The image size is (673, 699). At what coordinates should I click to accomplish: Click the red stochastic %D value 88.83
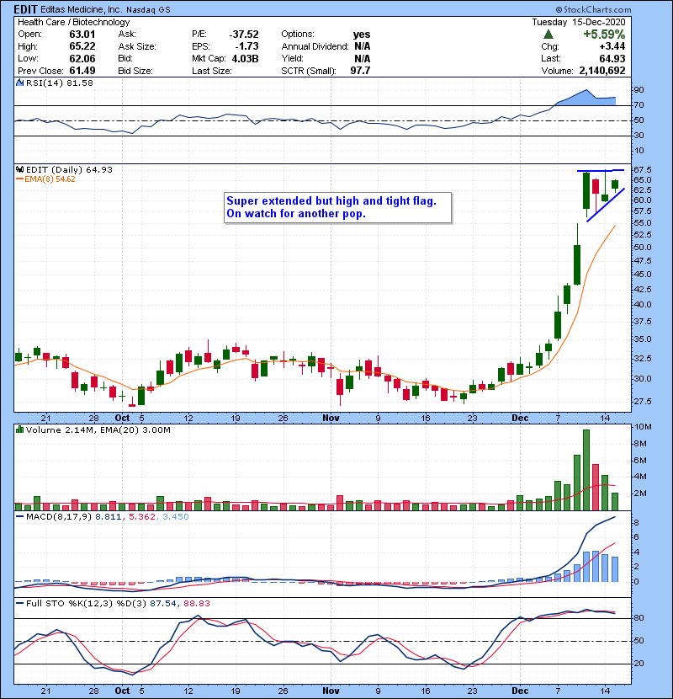tap(196, 603)
